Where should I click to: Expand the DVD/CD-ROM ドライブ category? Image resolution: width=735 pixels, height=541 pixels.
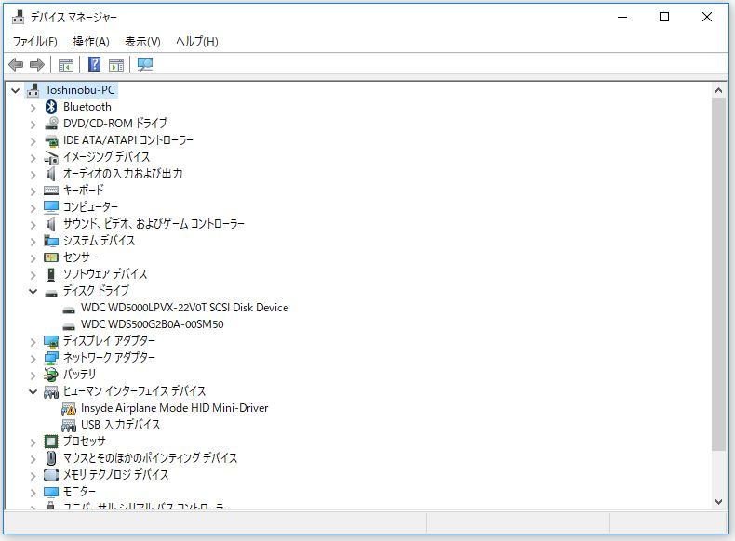(33, 125)
